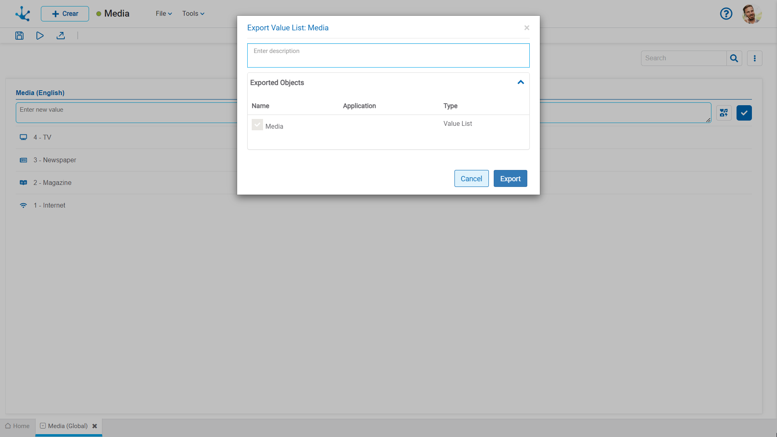Toggle the Exported Objects section visibility

[521, 82]
